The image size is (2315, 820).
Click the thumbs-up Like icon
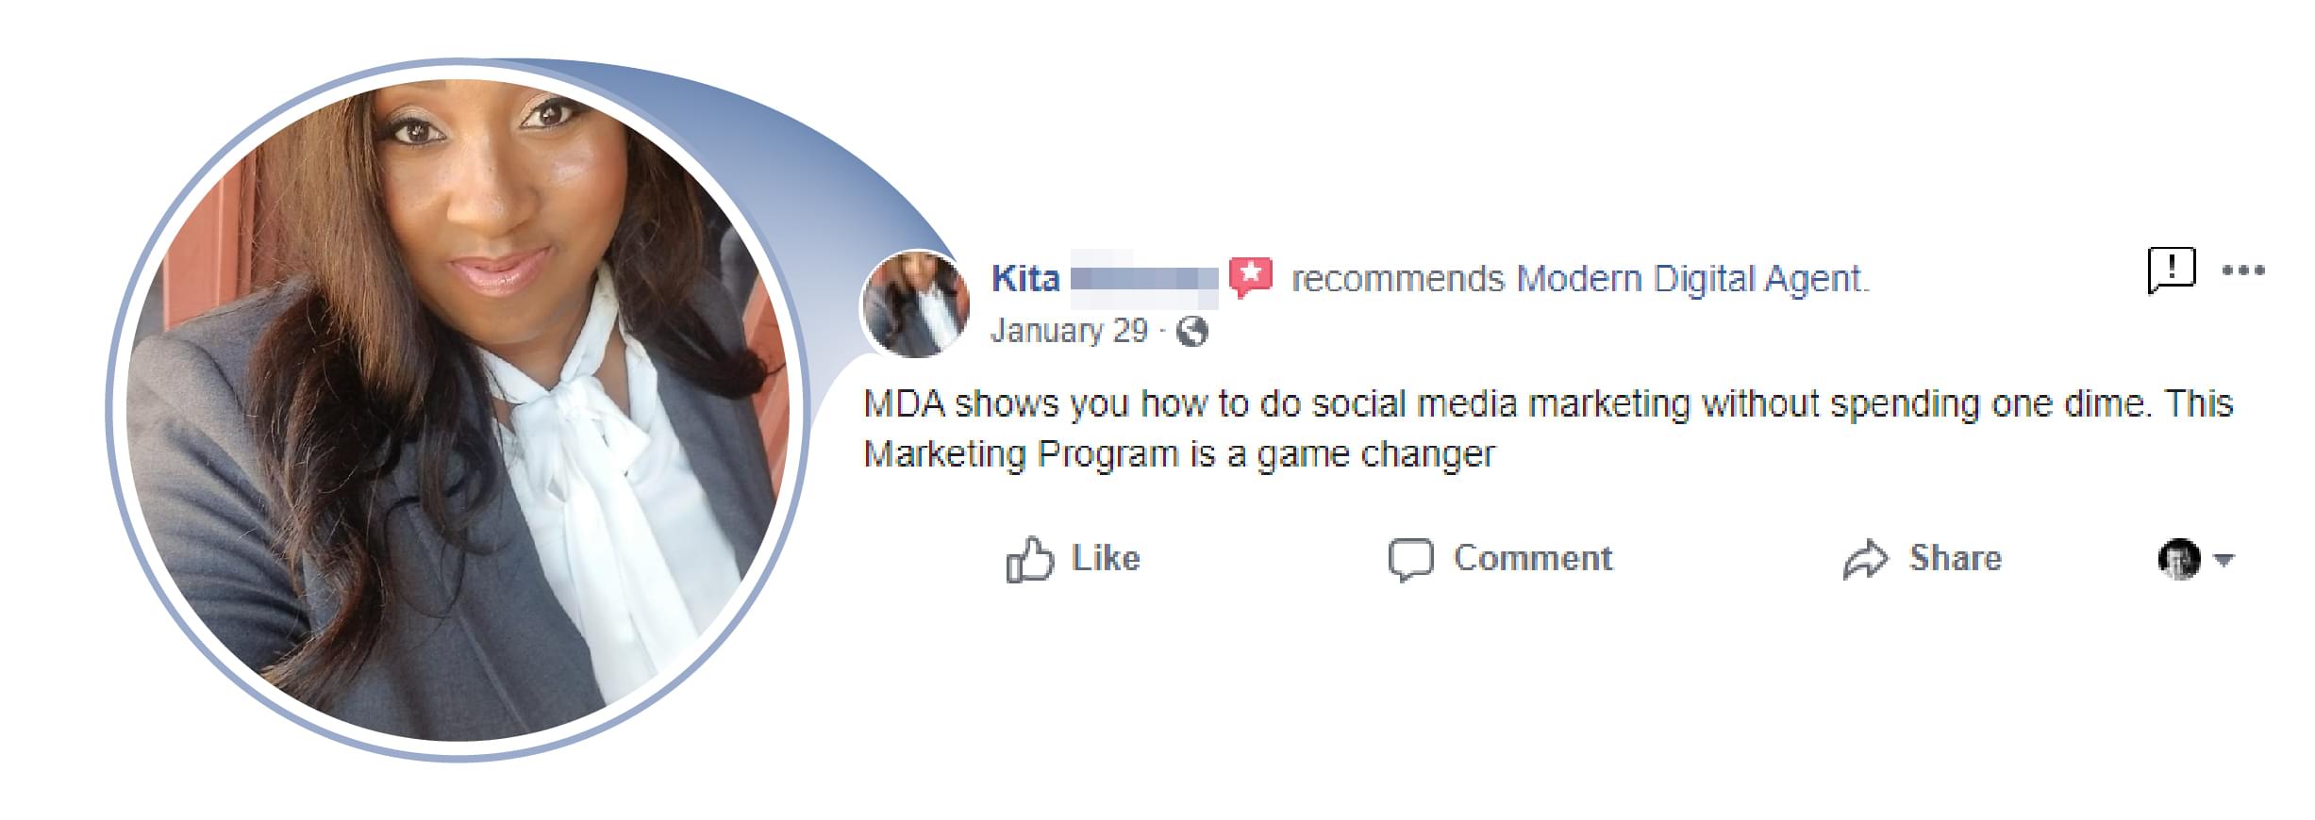[1028, 560]
